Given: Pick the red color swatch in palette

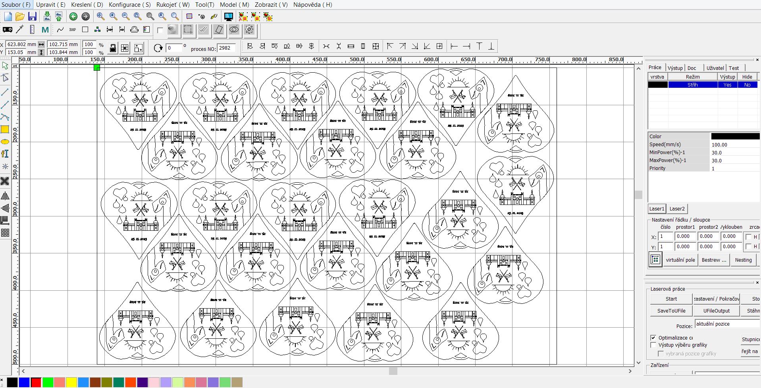Looking at the screenshot, I should pos(36,382).
